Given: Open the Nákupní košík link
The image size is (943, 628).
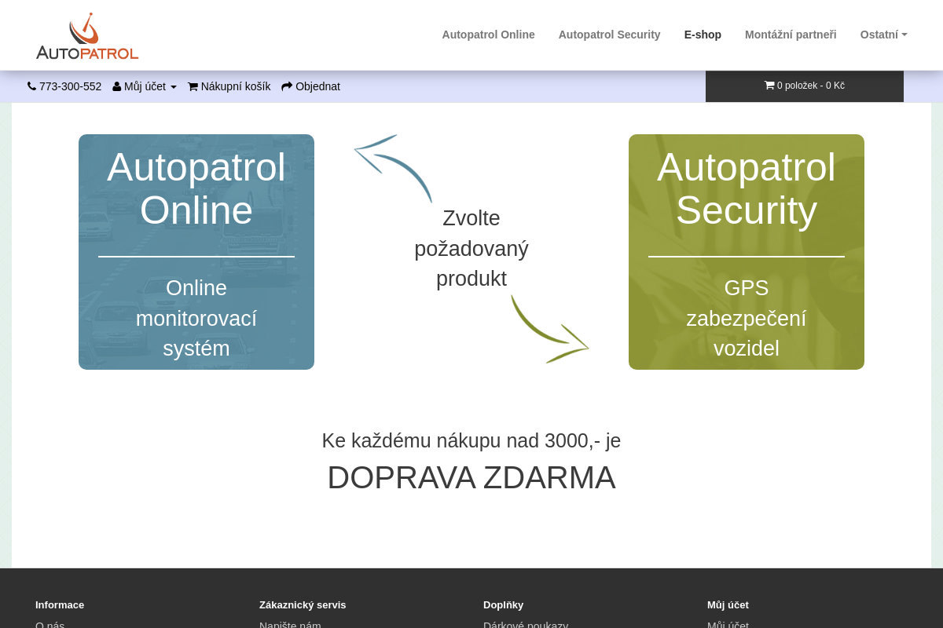Looking at the screenshot, I should (229, 86).
